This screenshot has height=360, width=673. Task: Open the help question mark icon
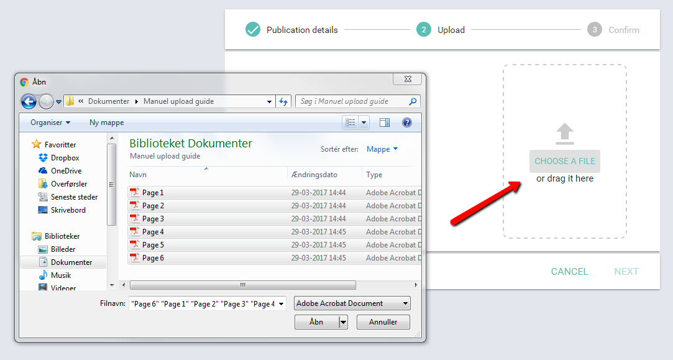point(407,122)
